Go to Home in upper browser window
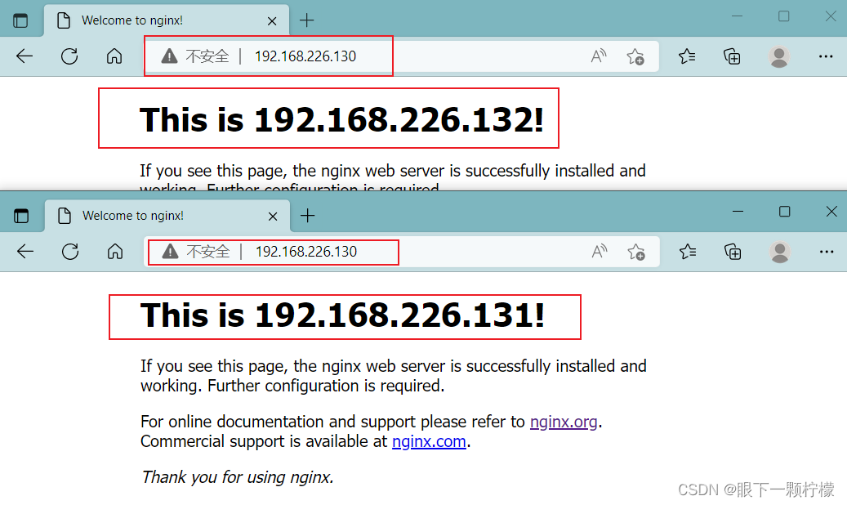The height and width of the screenshot is (505, 847). click(x=114, y=56)
